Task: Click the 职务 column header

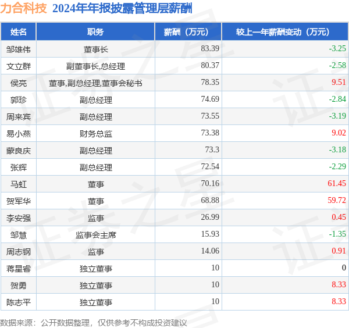Action: (x=95, y=32)
